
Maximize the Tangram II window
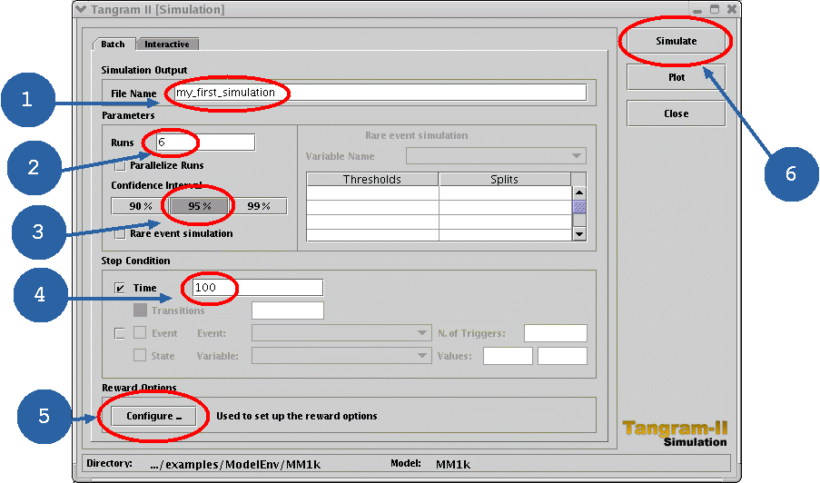(x=715, y=9)
